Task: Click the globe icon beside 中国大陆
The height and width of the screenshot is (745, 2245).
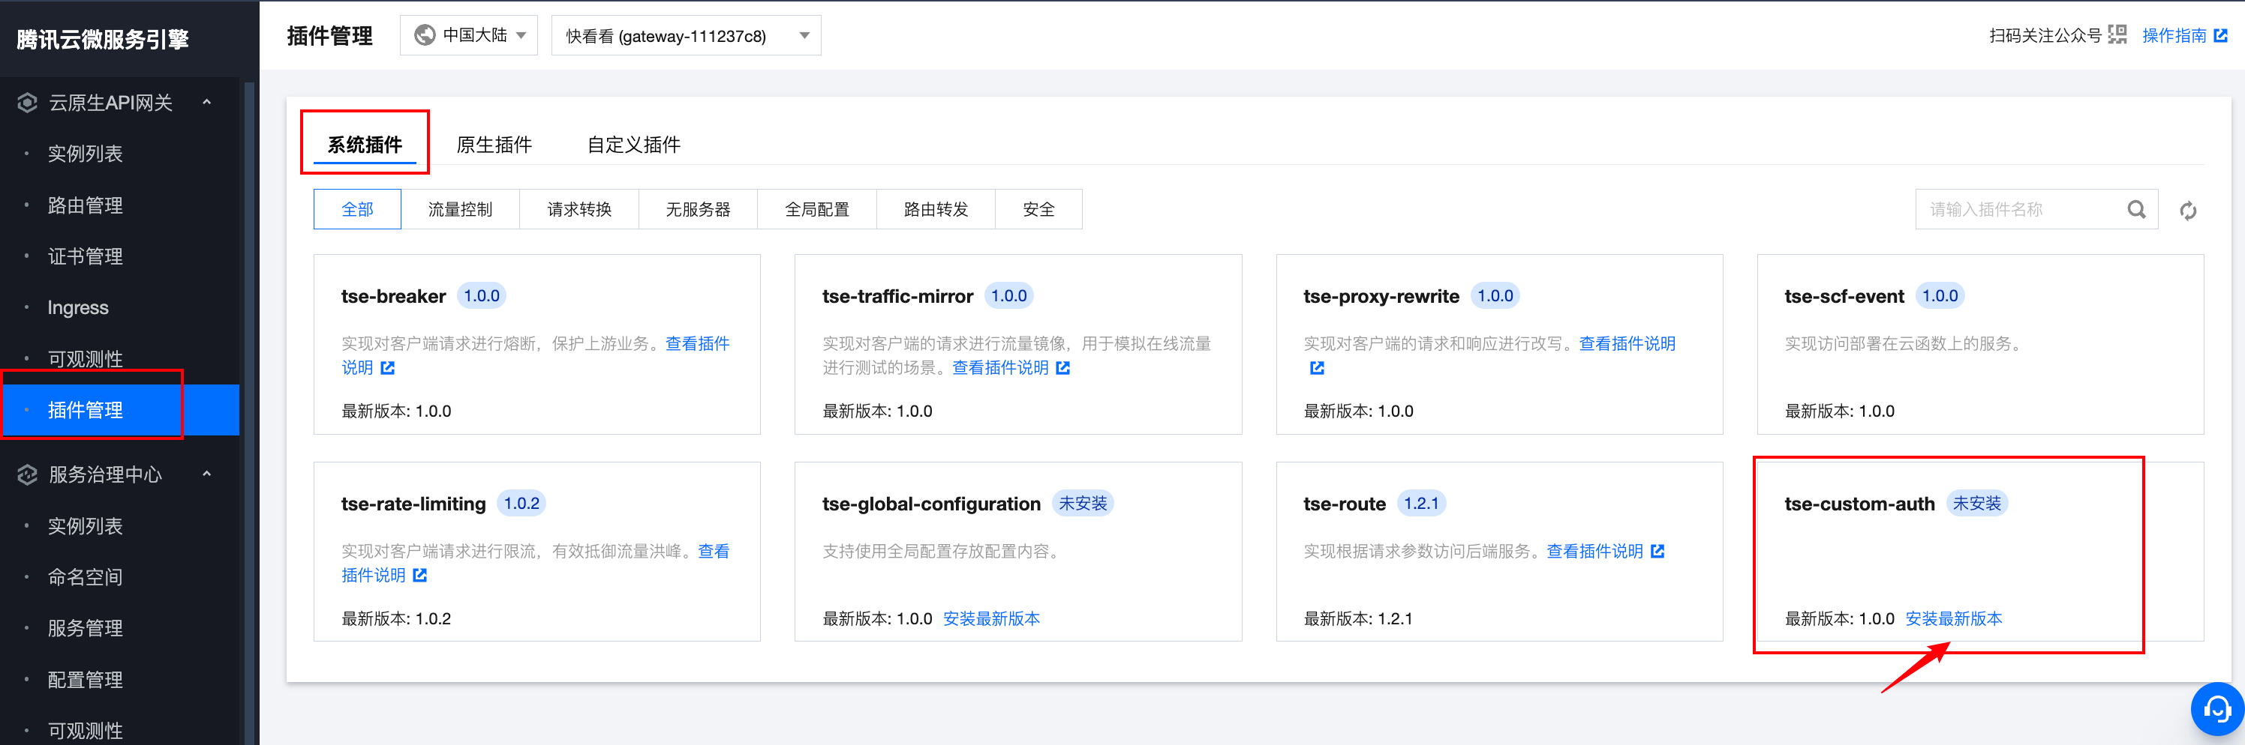Action: pyautogui.click(x=425, y=36)
